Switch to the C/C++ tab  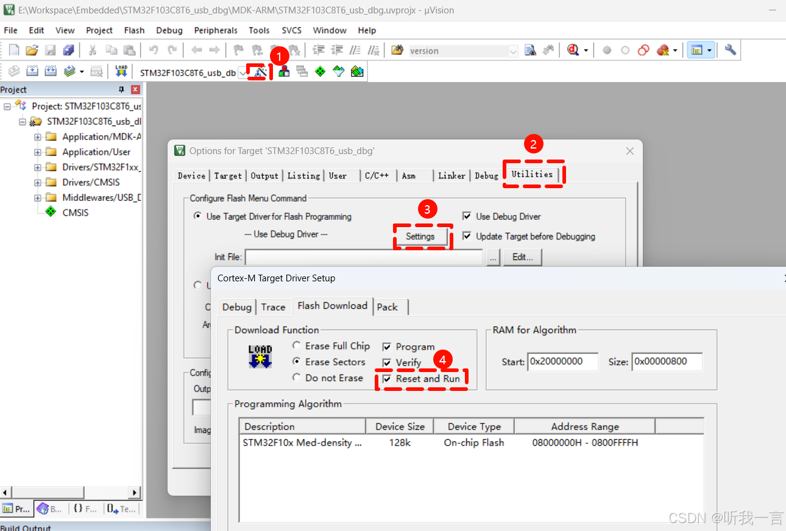tap(377, 175)
